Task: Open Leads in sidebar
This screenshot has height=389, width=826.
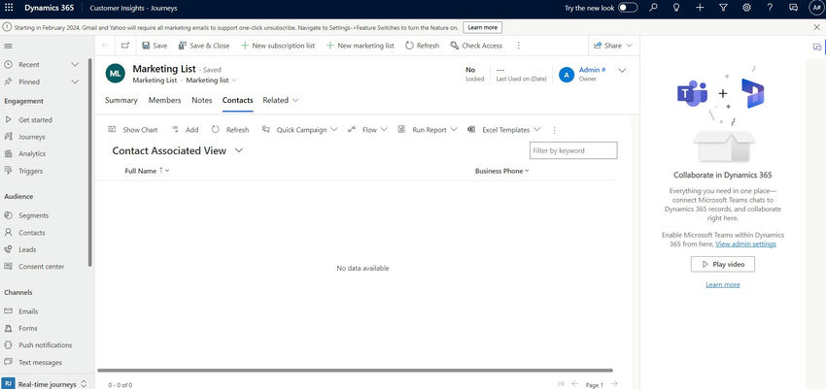Action: pyautogui.click(x=27, y=249)
